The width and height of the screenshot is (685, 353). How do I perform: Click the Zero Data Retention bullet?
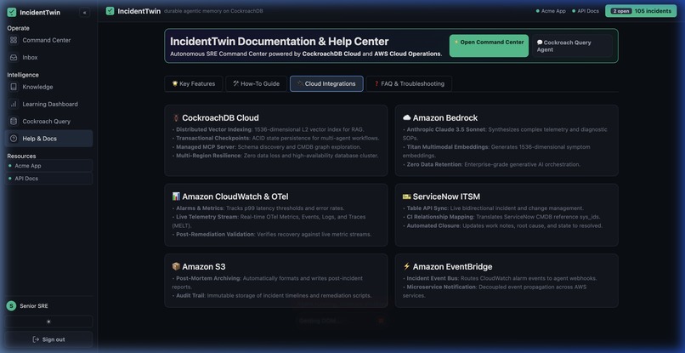click(491, 164)
